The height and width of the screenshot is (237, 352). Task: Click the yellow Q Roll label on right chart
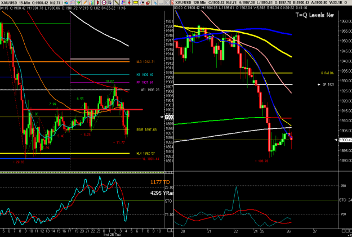[x=327, y=73]
